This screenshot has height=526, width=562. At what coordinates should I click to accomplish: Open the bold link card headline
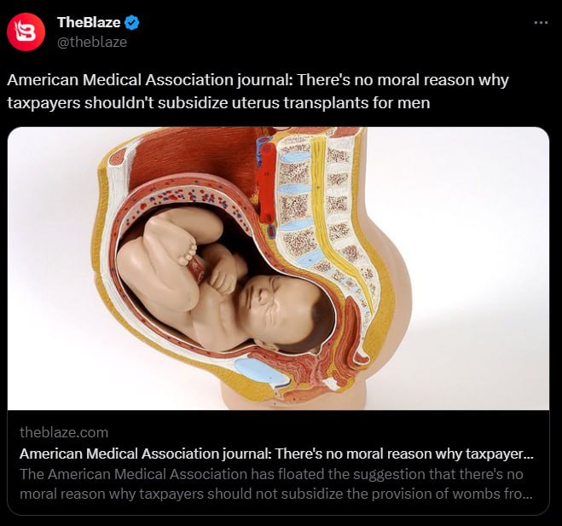[276, 454]
